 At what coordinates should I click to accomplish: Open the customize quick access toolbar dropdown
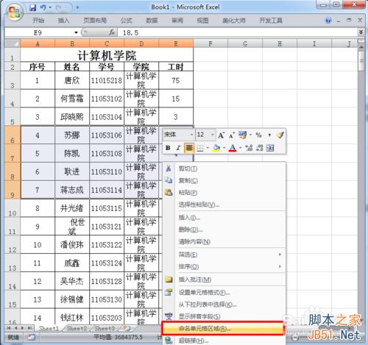click(x=77, y=7)
